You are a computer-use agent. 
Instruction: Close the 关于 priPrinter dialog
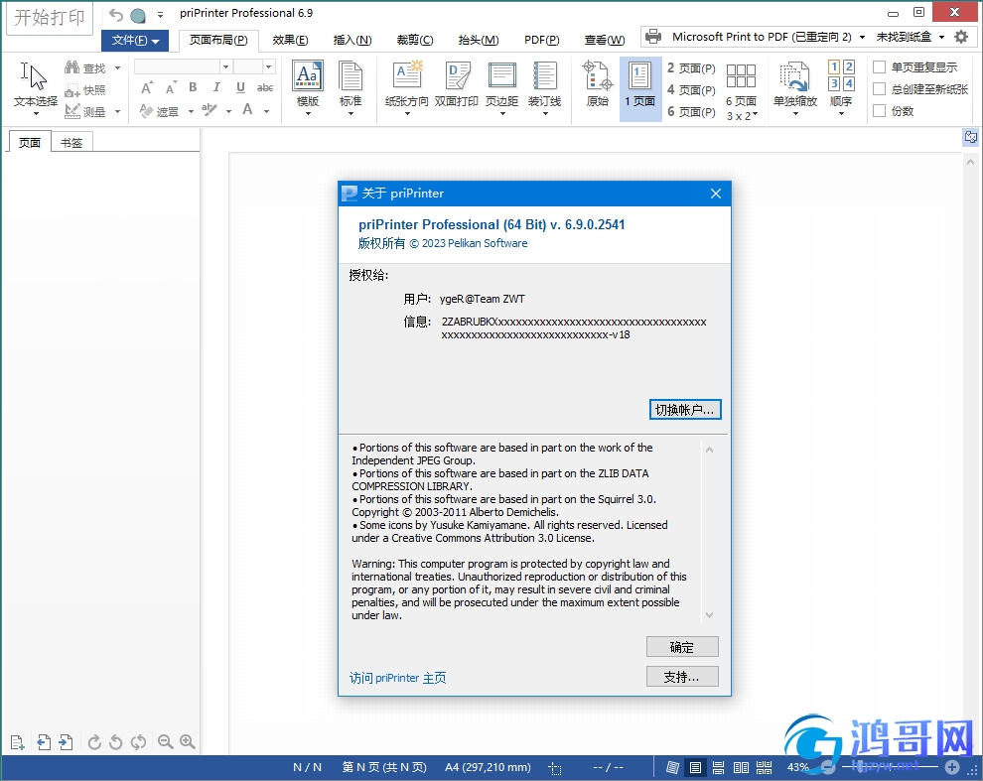click(716, 194)
